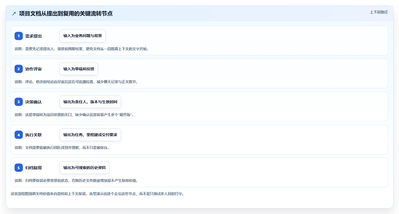Select the 输出为责任人、版本与生效时间 chip

[90, 102]
